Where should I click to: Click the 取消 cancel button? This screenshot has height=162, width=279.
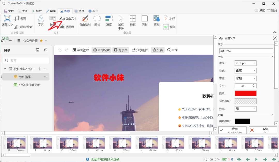[263, 130]
